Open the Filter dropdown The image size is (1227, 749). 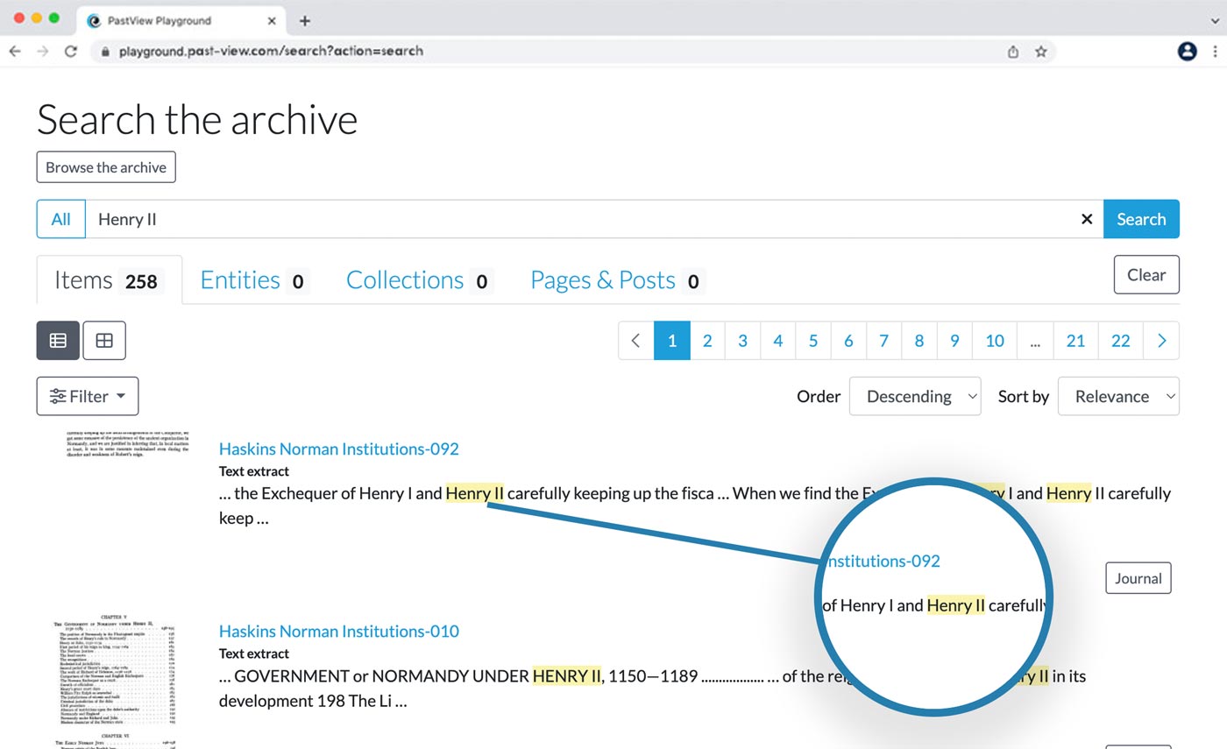point(88,396)
